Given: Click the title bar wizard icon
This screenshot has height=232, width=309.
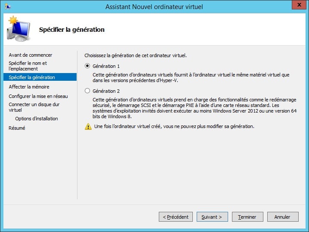Looking at the screenshot, I should point(7,7).
